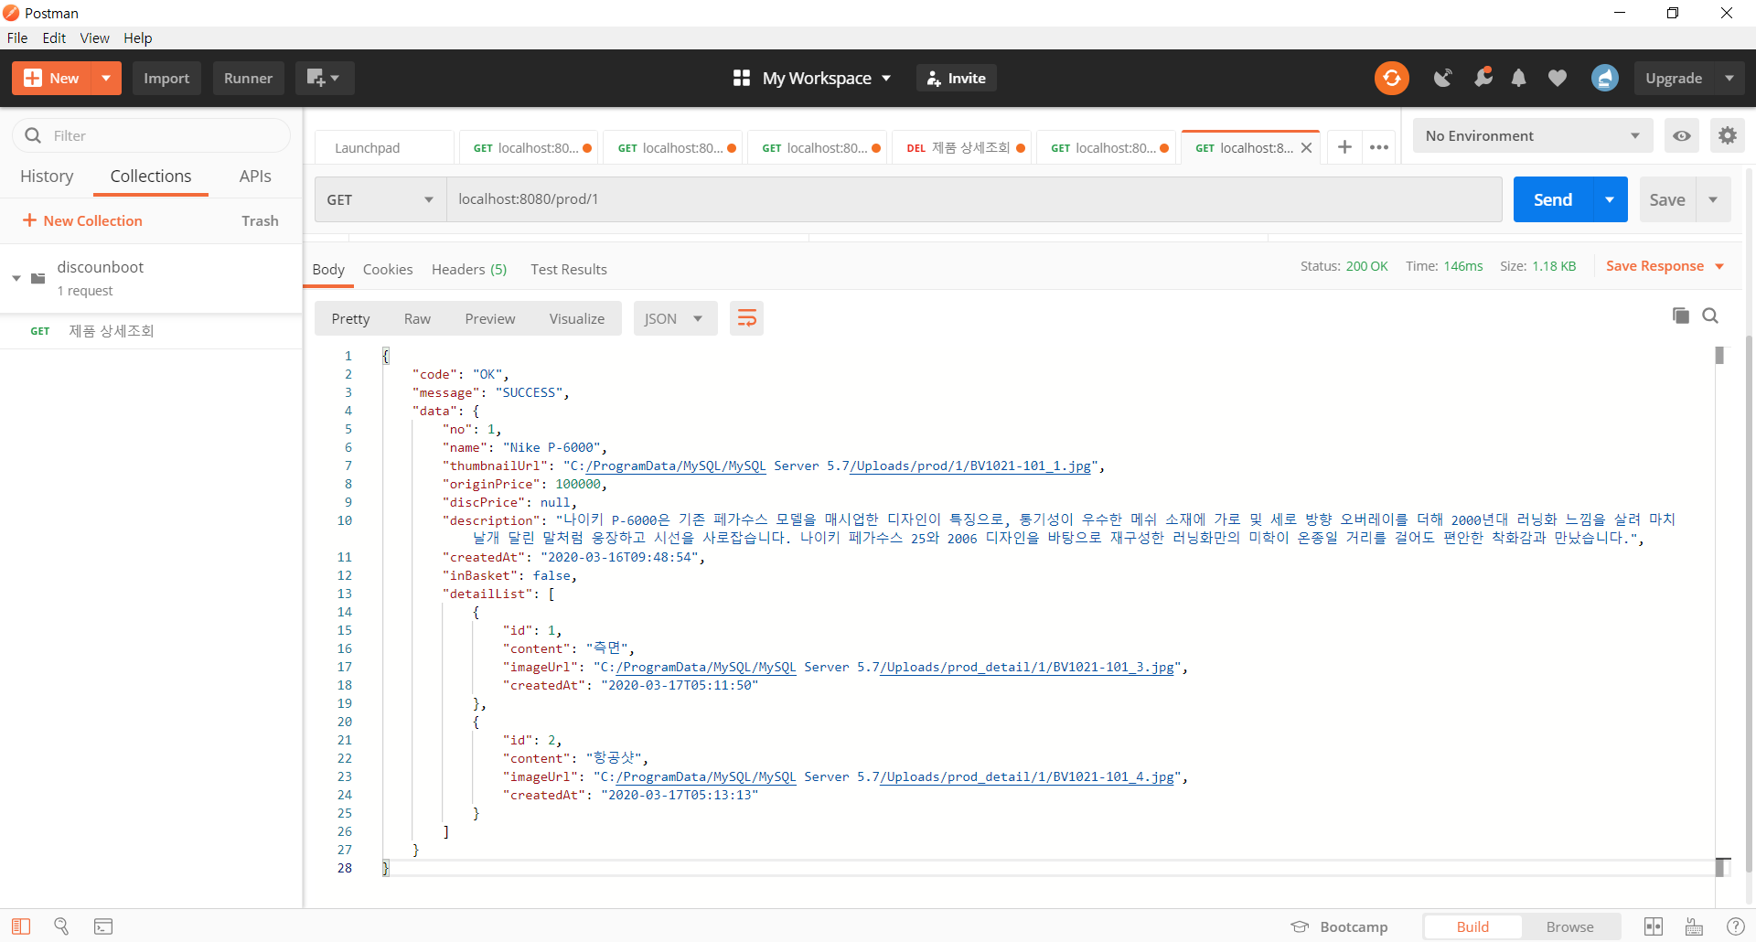Open the Trash link
Screen dimensions: 1756x942
point(260,220)
